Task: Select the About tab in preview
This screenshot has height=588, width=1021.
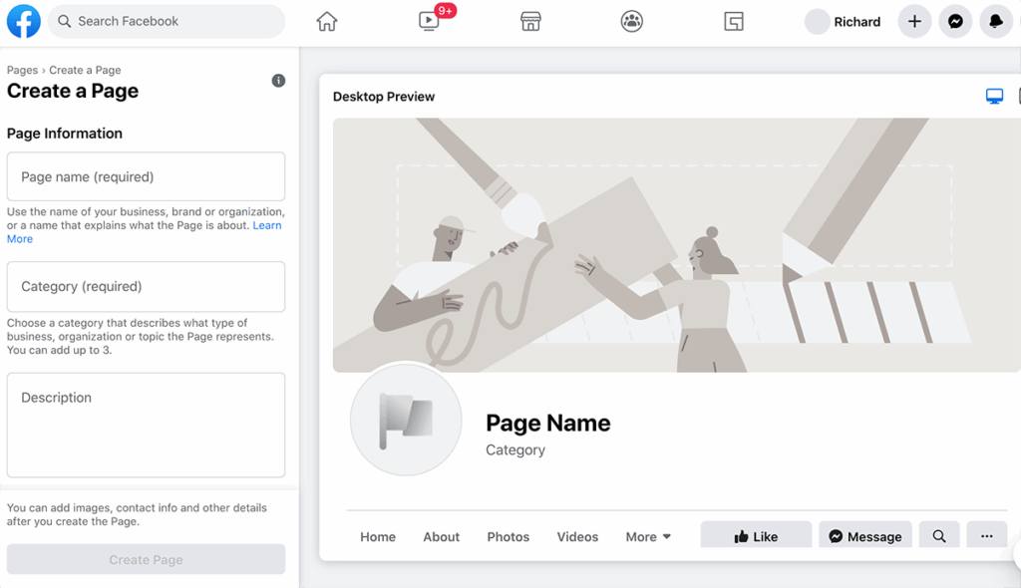Action: [x=441, y=536]
